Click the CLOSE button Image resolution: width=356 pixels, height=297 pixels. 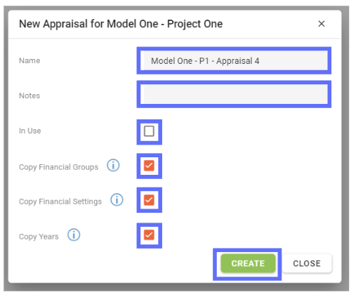tap(307, 263)
